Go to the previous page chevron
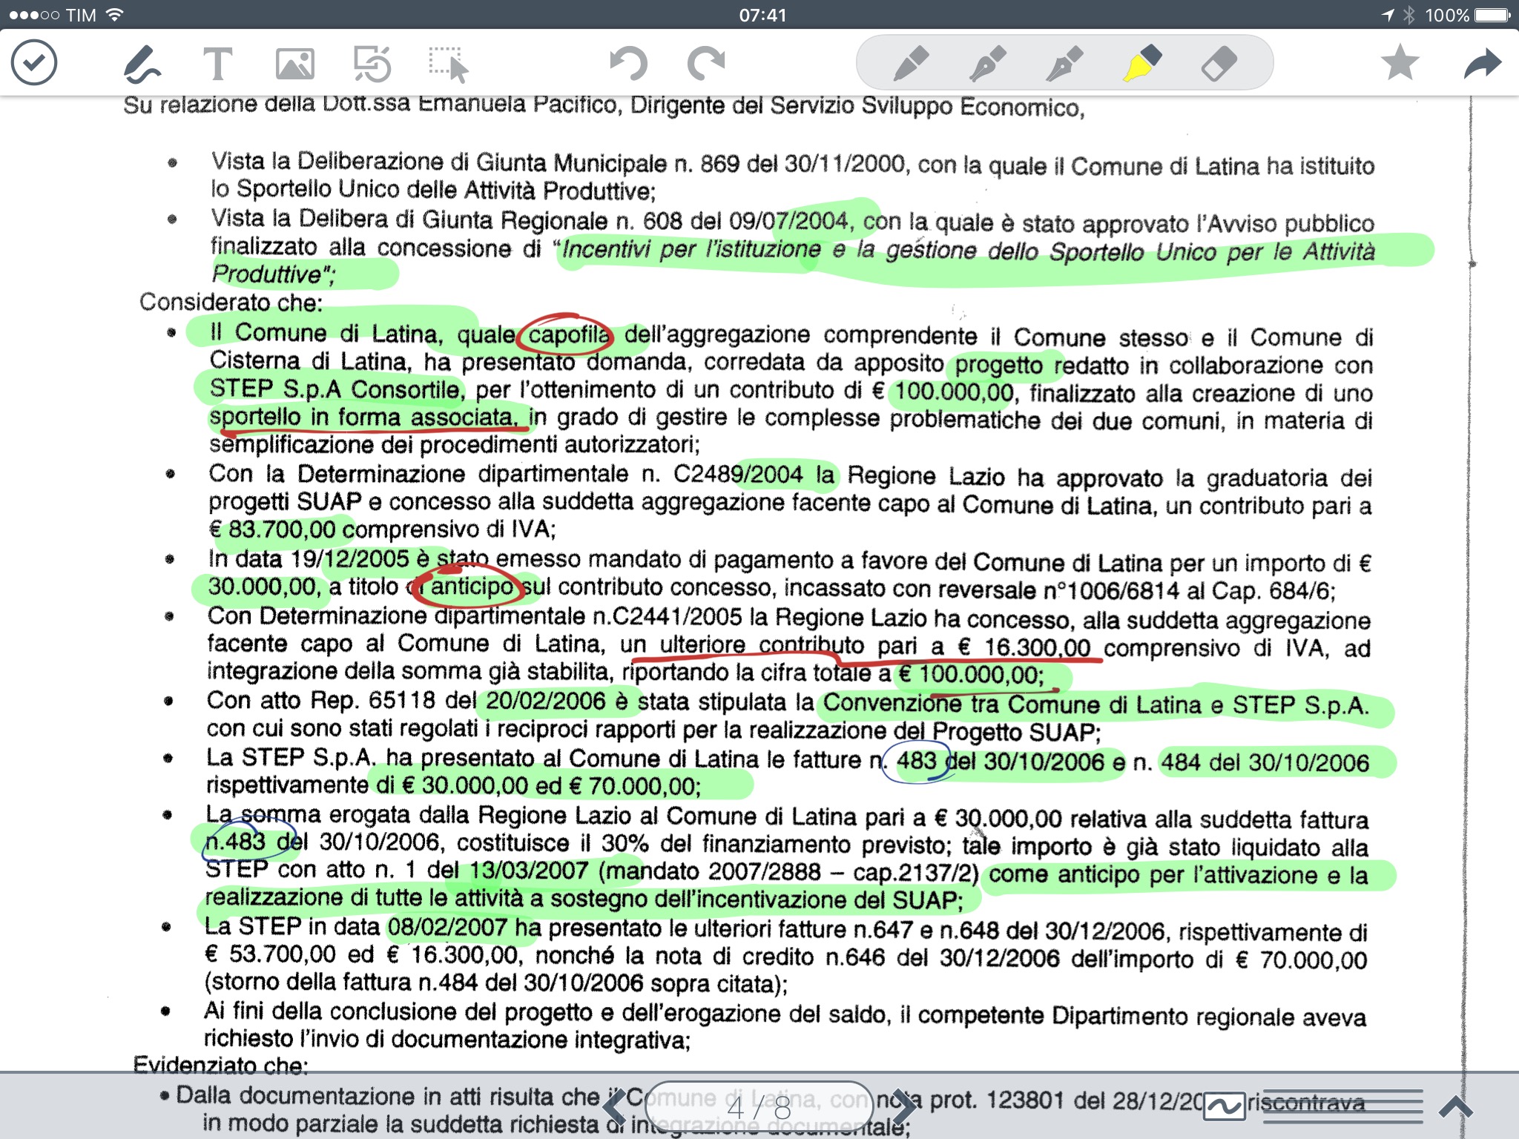 (613, 1107)
